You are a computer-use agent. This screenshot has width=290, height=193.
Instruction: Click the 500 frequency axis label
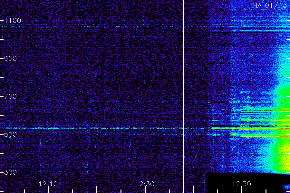10,134
